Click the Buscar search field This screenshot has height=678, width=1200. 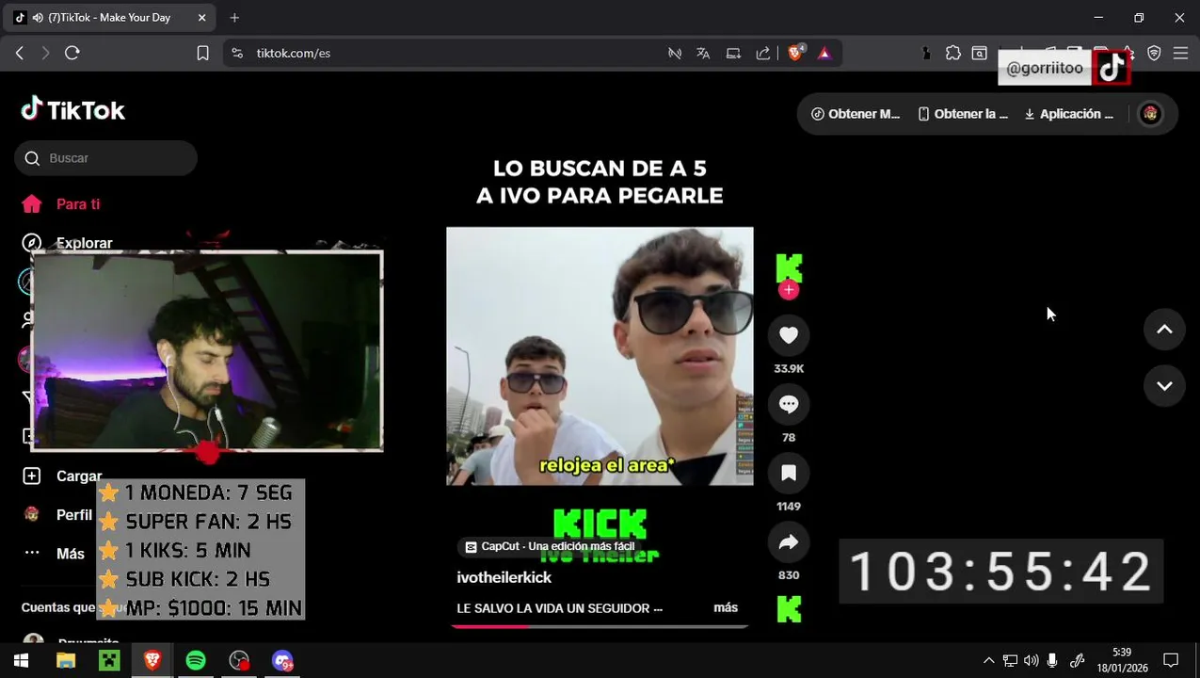coord(105,158)
